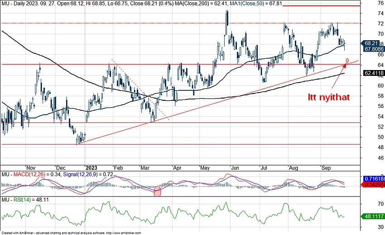Click the Sep label on time axis
Image resolution: width=385 pixels, height=235 pixels.
click(326, 168)
